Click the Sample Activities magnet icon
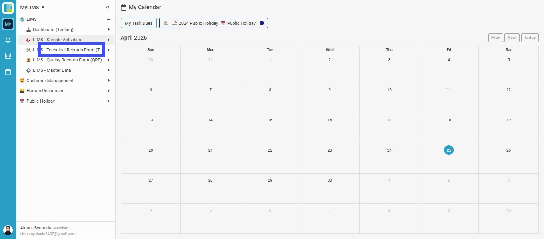 pos(28,40)
